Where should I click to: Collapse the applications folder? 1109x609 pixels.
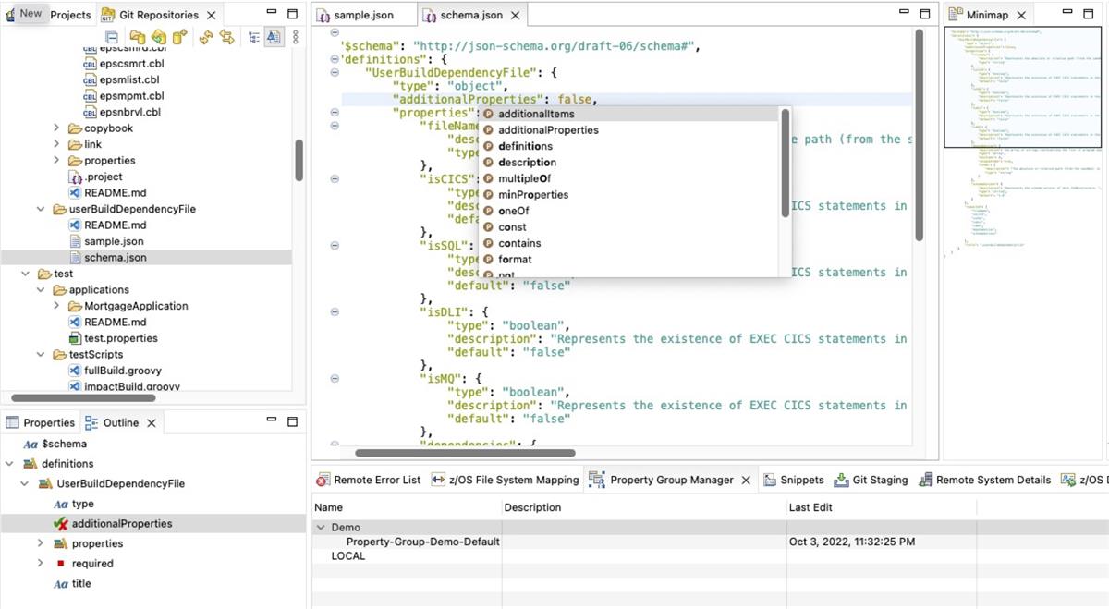pos(41,289)
